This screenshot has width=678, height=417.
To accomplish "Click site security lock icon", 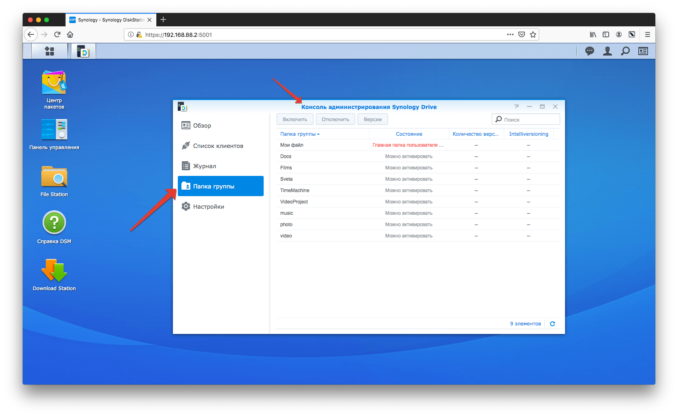I will pyautogui.click(x=139, y=35).
